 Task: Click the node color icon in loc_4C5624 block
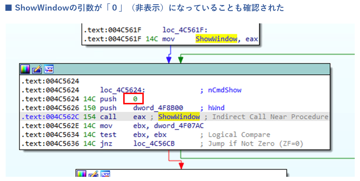click(x=26, y=69)
